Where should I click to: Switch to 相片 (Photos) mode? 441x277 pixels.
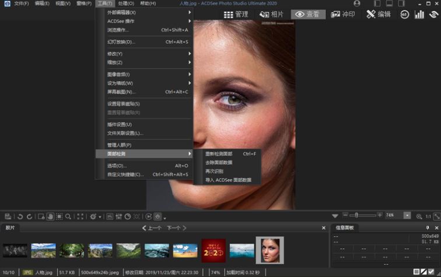coord(271,15)
